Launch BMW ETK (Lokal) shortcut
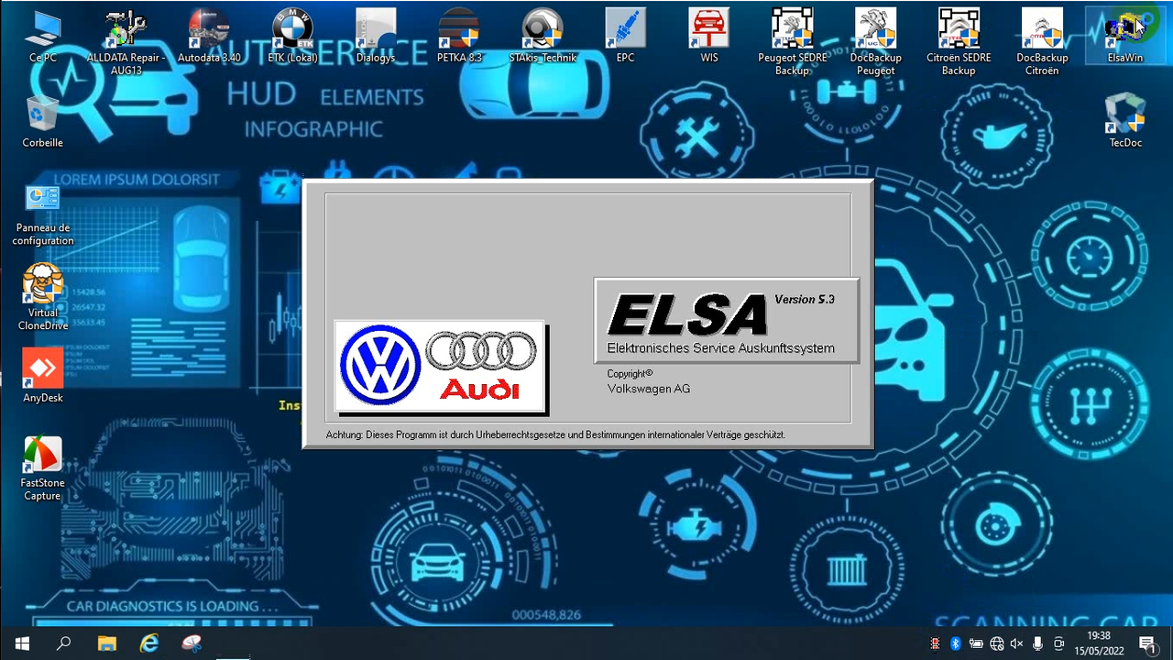This screenshot has width=1173, height=660. point(292,37)
